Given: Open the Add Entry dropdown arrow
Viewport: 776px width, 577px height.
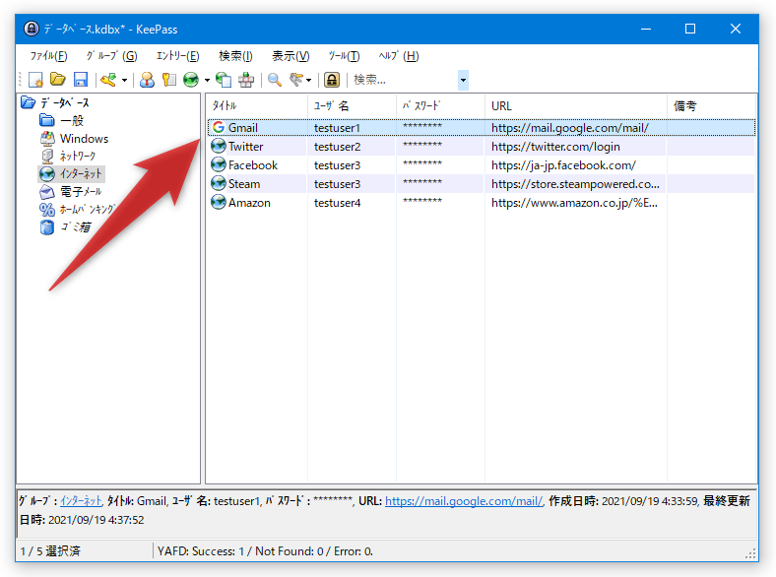Looking at the screenshot, I should pyautogui.click(x=124, y=80).
